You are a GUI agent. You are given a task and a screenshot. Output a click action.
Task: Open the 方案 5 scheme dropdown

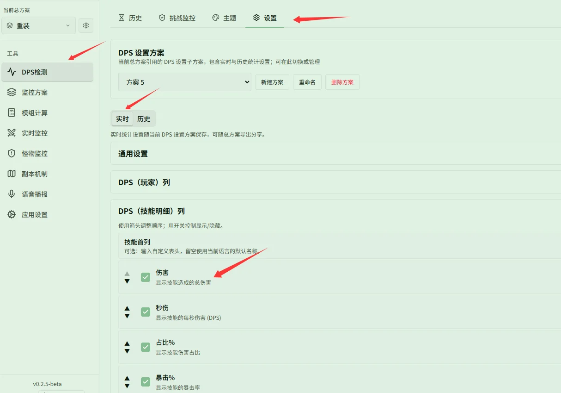pos(185,82)
